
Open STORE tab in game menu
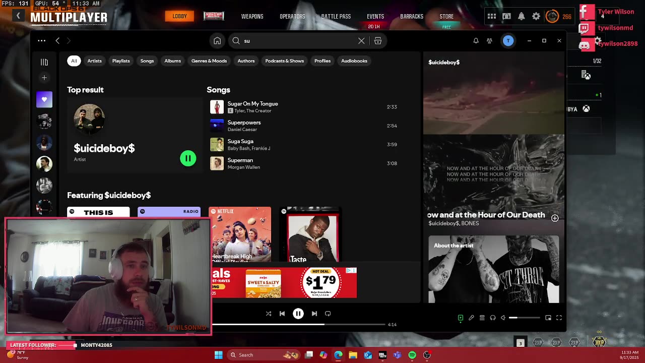(446, 17)
